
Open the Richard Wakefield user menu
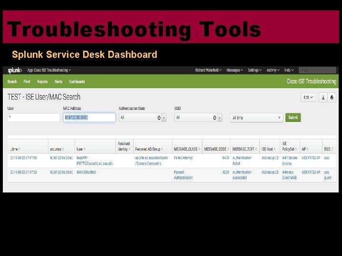(209, 70)
